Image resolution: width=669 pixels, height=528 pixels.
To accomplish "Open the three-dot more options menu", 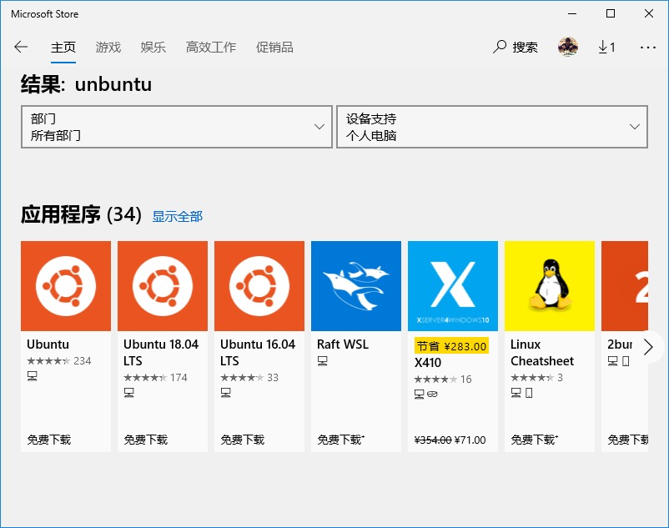I will [x=647, y=48].
